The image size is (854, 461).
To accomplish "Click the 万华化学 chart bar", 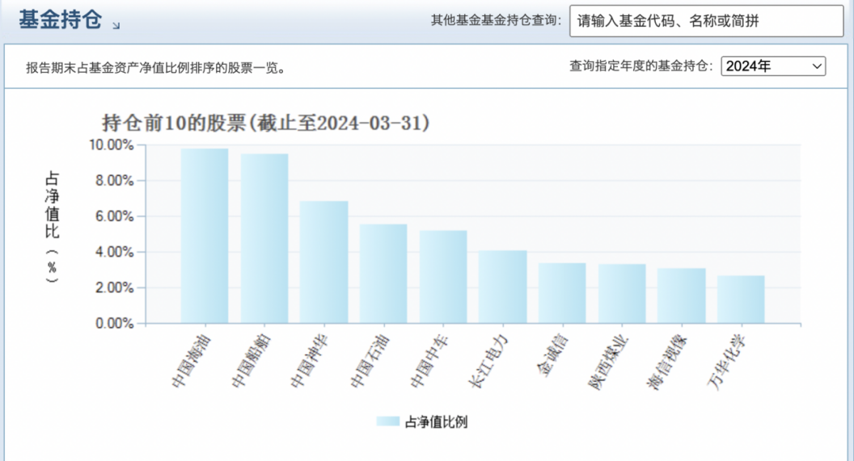I will (x=741, y=300).
